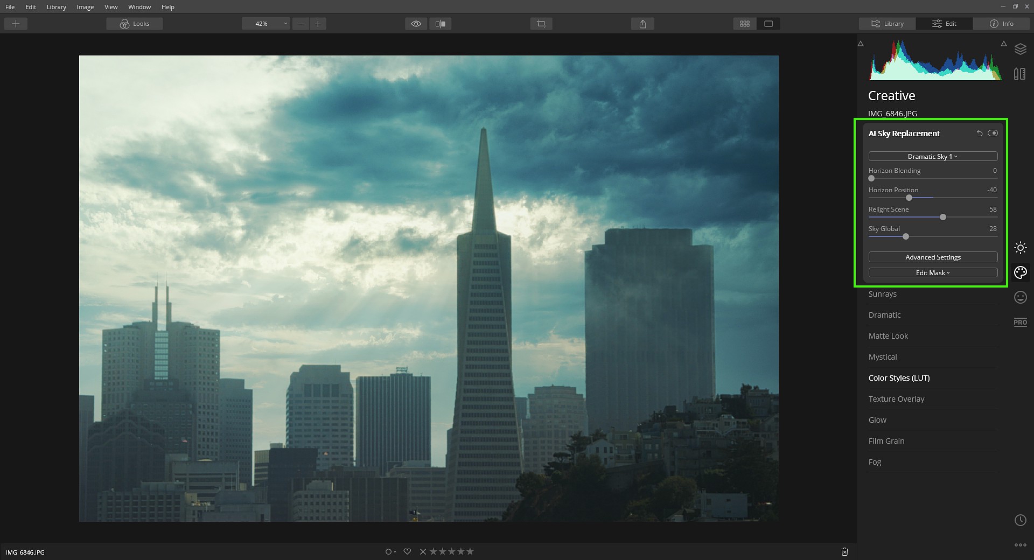Zoom out with the minus button
The width and height of the screenshot is (1034, 560).
tap(301, 24)
